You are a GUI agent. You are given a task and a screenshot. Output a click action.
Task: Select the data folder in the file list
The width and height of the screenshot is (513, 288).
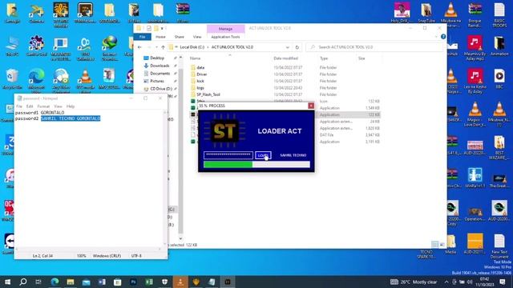200,67
